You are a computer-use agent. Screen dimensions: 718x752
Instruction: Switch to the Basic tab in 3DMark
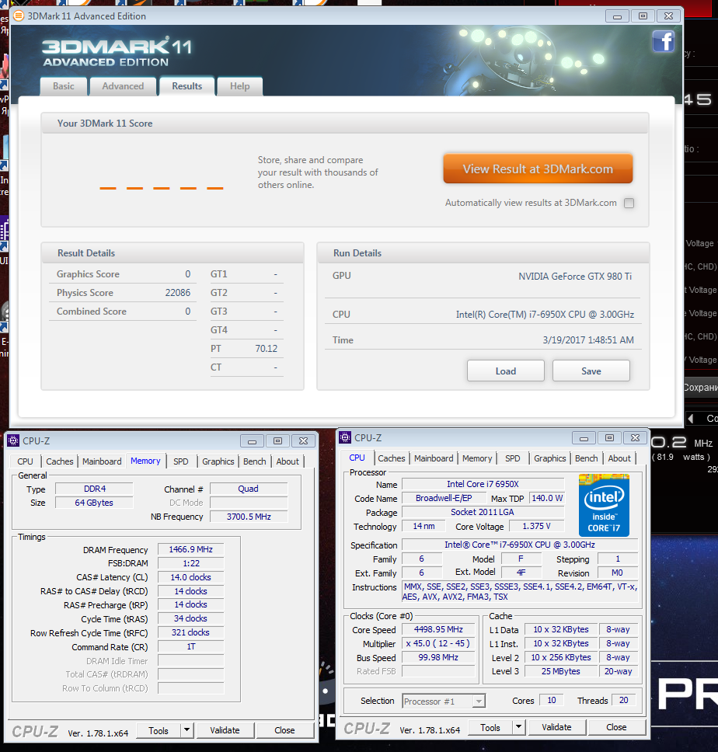click(x=63, y=86)
